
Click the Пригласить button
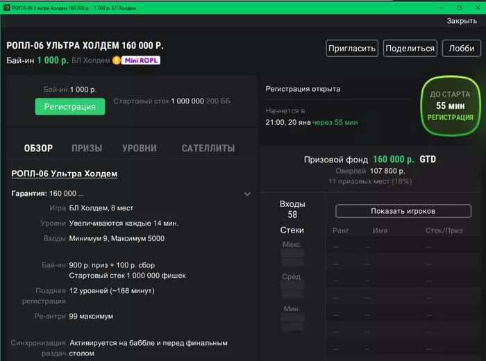[351, 48]
